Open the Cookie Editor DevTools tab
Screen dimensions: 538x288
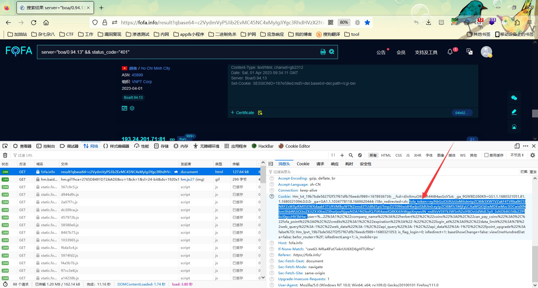[x=294, y=146]
